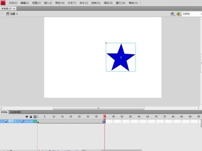
Task: Click the star's center transformation point
Action: (121, 58)
